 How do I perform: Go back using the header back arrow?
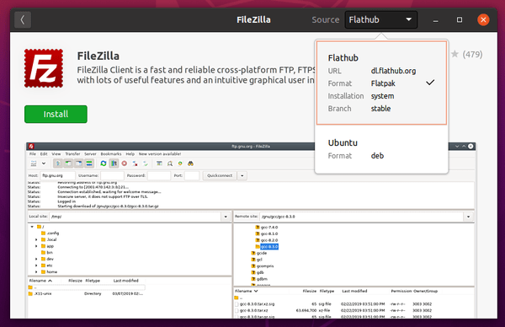coord(23,19)
